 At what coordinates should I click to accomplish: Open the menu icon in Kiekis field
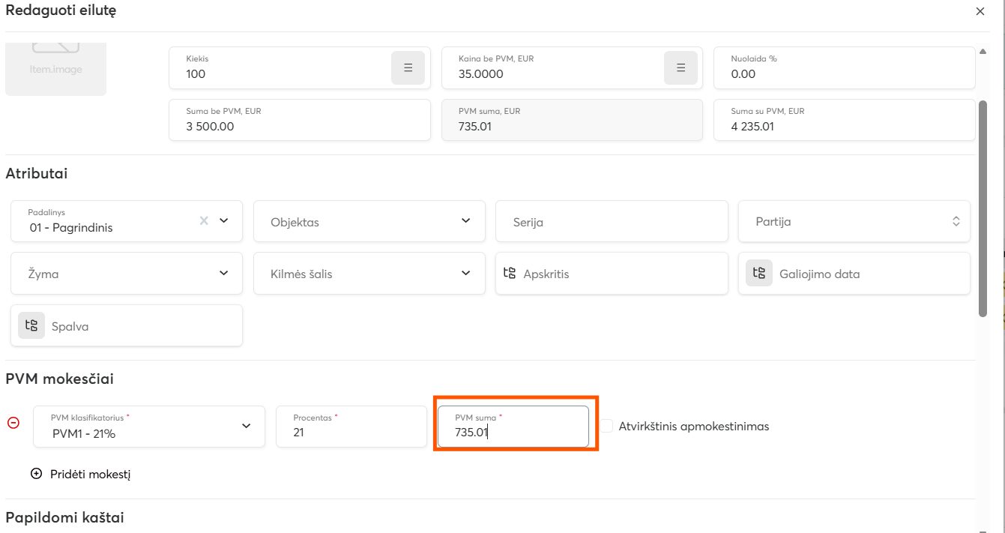408,68
